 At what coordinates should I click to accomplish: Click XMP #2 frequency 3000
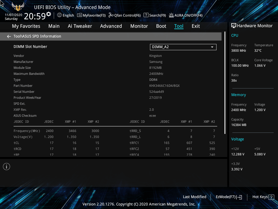point(95,131)
